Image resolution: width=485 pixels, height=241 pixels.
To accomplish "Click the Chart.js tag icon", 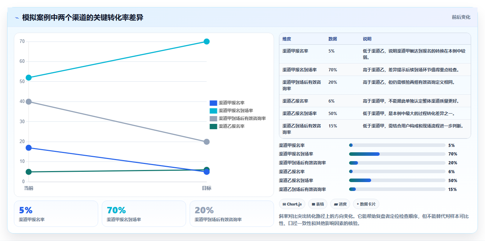I will pyautogui.click(x=284, y=204).
